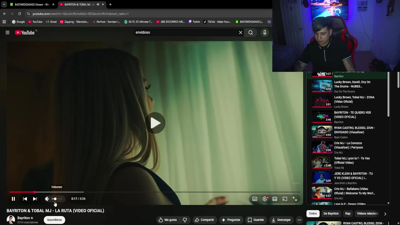Open TE QUIERO VER thumbnail
This screenshot has height=225, width=400.
click(322, 117)
